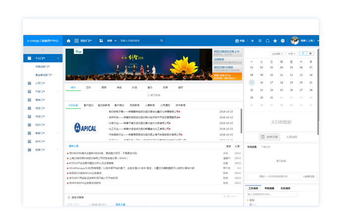Select the 超时 workflow tab
Image resolution: width=342 pixels, height=223 pixels.
click(x=180, y=87)
